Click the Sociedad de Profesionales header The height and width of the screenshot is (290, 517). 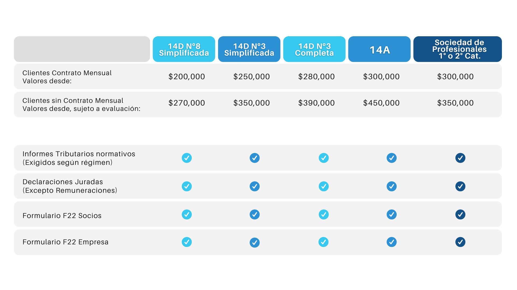pyautogui.click(x=457, y=49)
